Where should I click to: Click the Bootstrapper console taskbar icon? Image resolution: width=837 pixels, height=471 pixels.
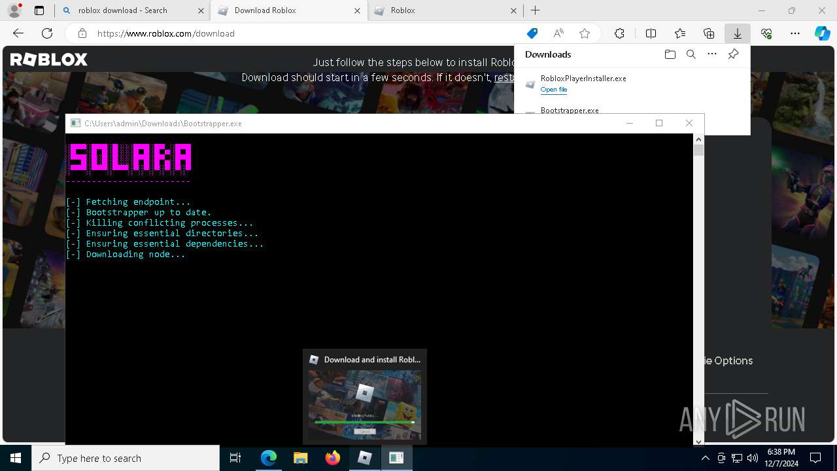(396, 458)
